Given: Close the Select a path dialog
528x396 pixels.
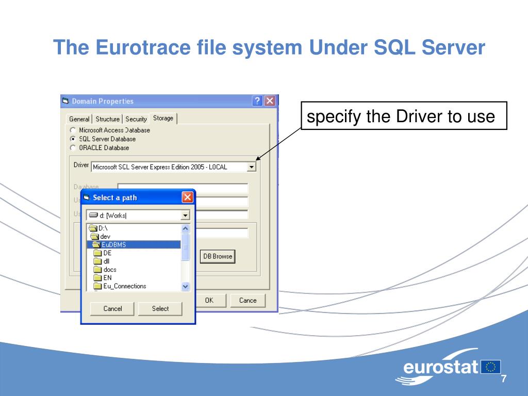Looking at the screenshot, I should 187,197.
